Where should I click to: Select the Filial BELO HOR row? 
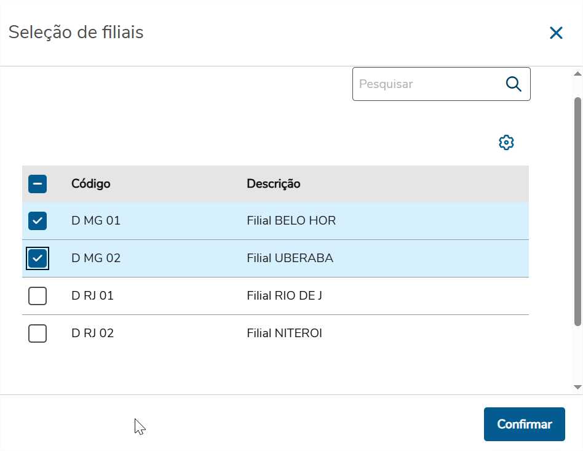[x=291, y=221]
